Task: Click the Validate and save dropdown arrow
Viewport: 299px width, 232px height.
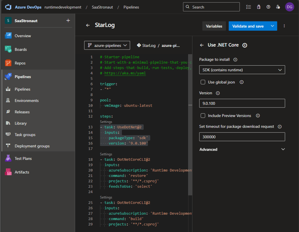Action: click(272, 26)
